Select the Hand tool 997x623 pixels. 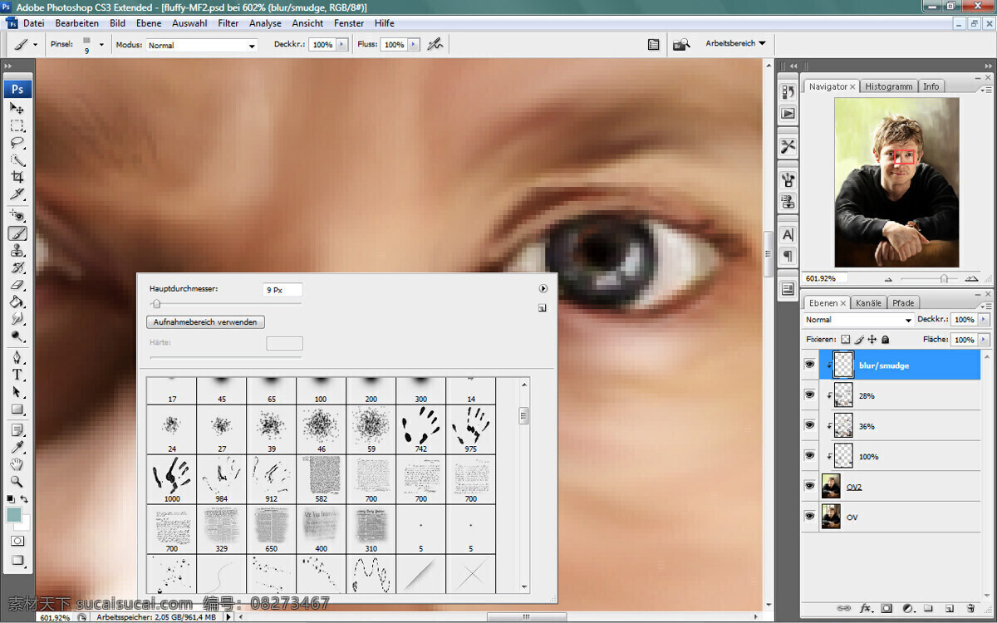pos(17,464)
